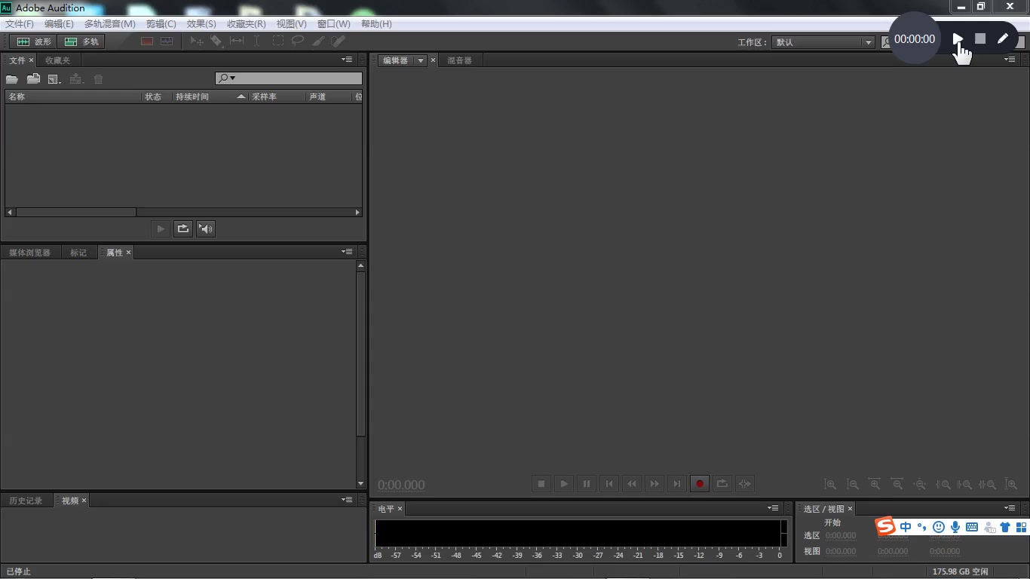
Task: Switch to the 多轨 multitrack view
Action: [82, 41]
